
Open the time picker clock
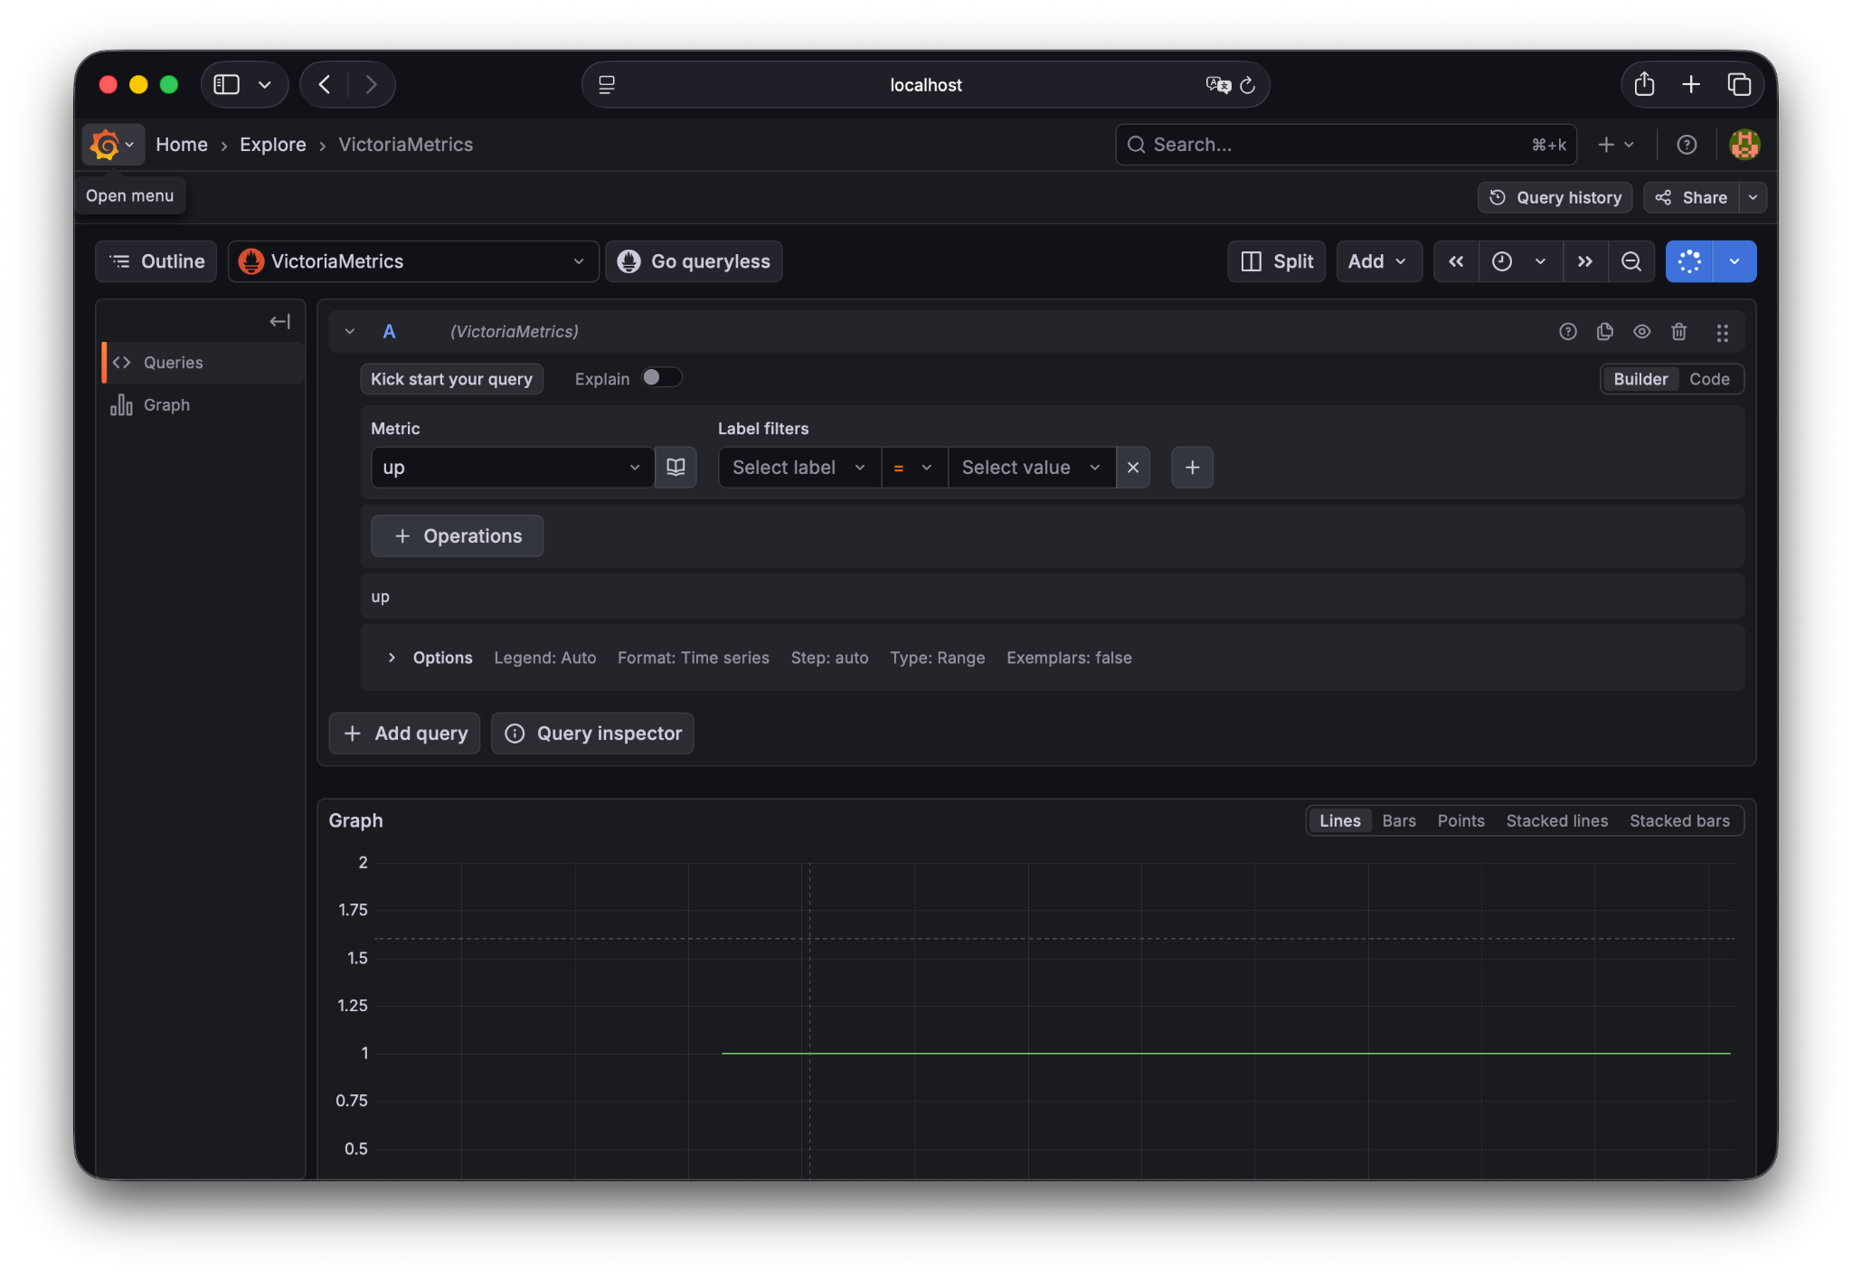pyautogui.click(x=1520, y=261)
